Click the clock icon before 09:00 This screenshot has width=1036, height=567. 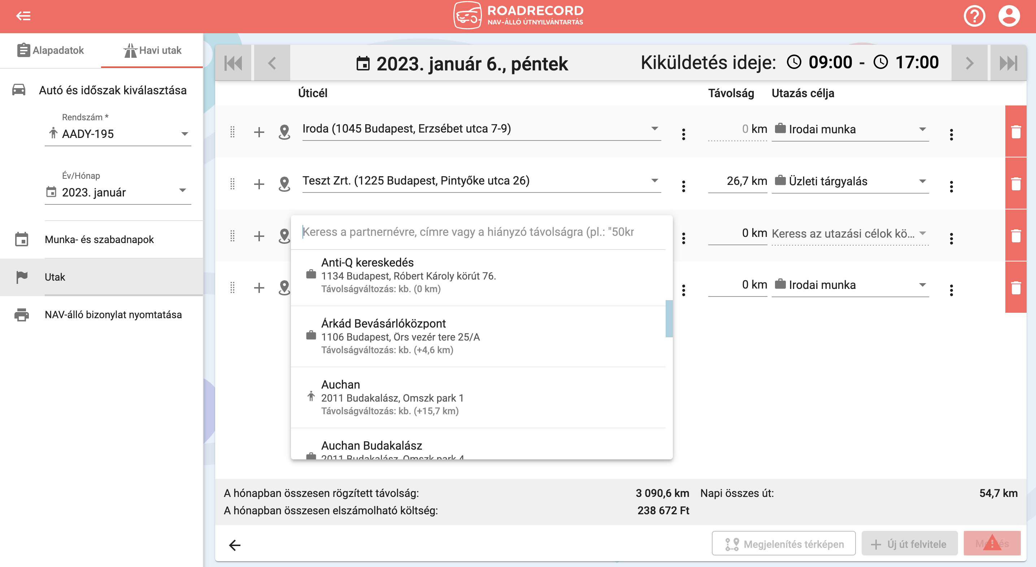tap(794, 62)
